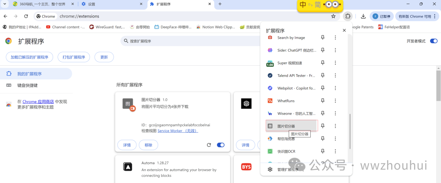Pin the Talend API Tester extension
The image size is (441, 183).
[x=323, y=75]
